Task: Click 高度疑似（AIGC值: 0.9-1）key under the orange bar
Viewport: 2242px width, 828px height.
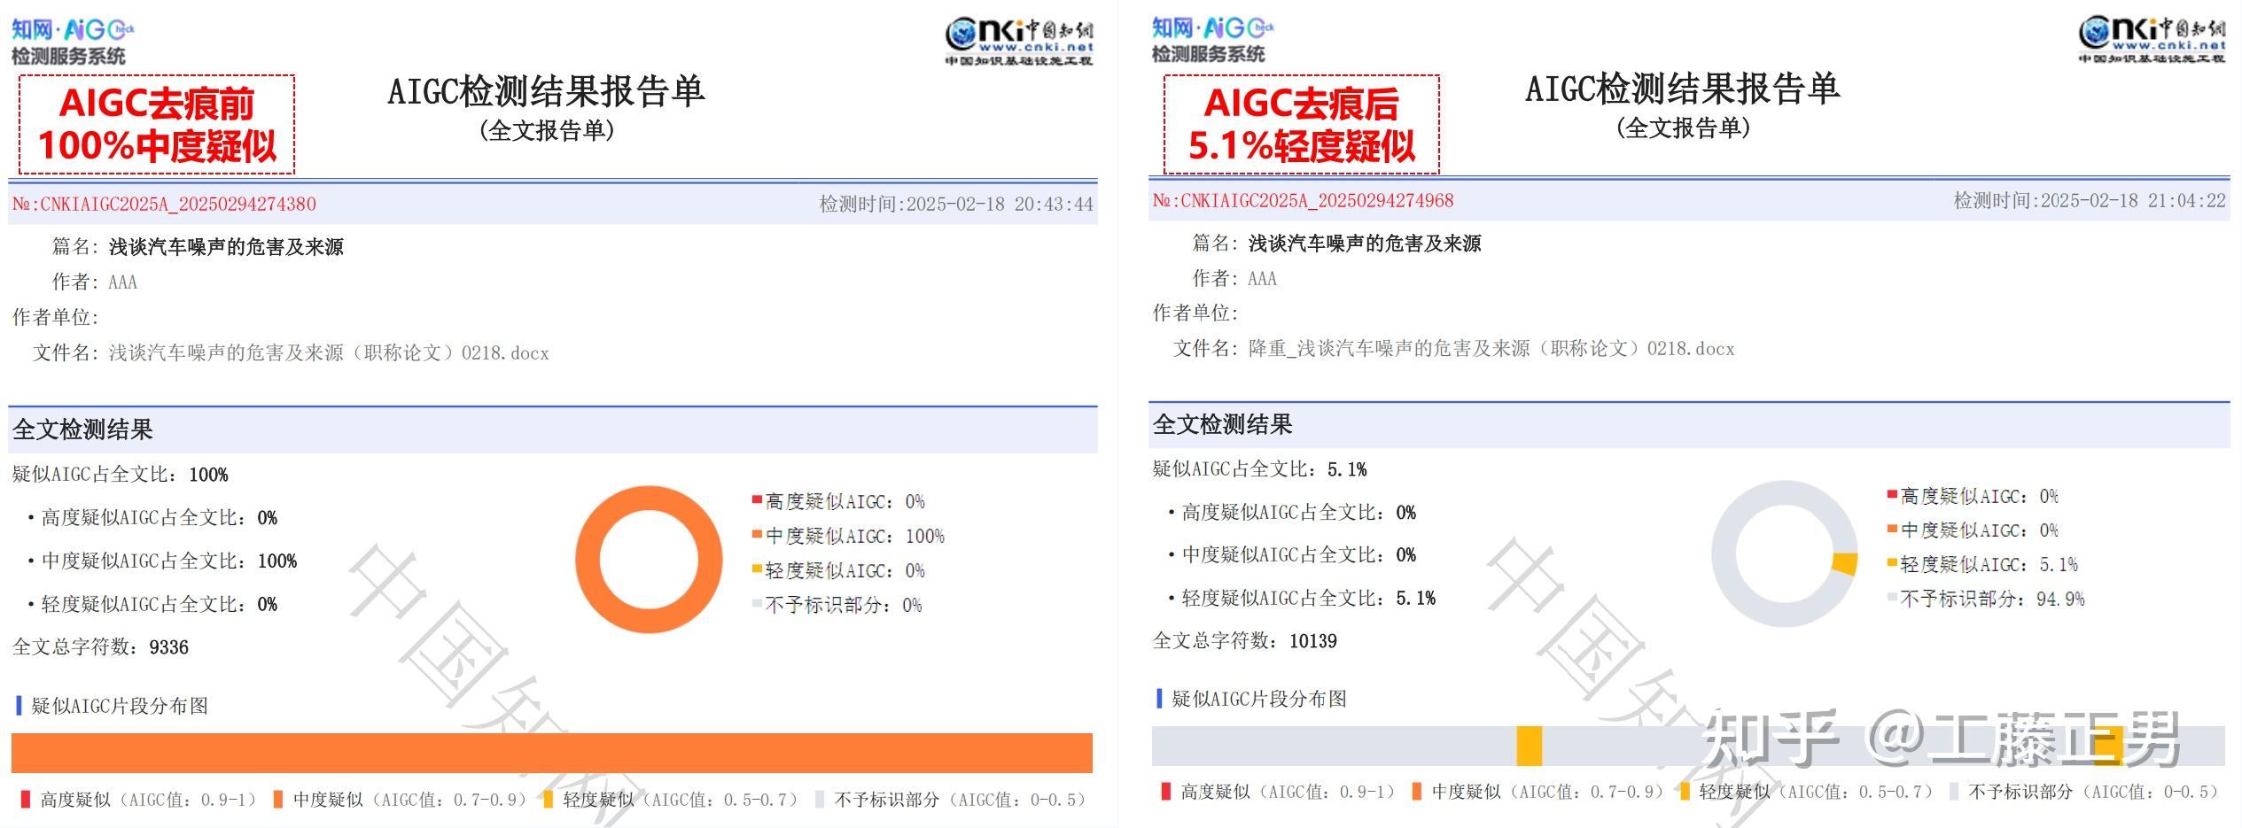Action: point(138,800)
